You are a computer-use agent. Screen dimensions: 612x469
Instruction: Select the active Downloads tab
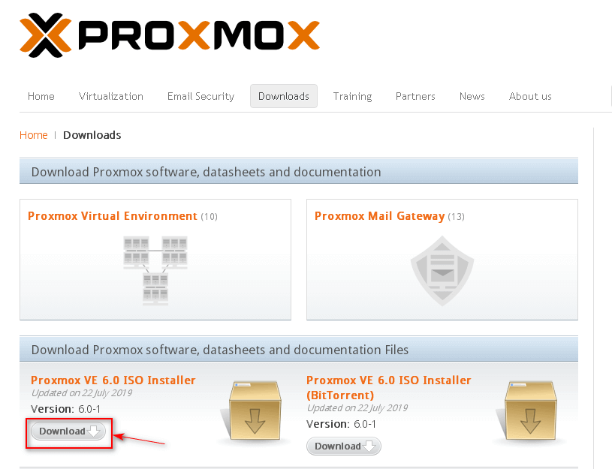(x=284, y=96)
